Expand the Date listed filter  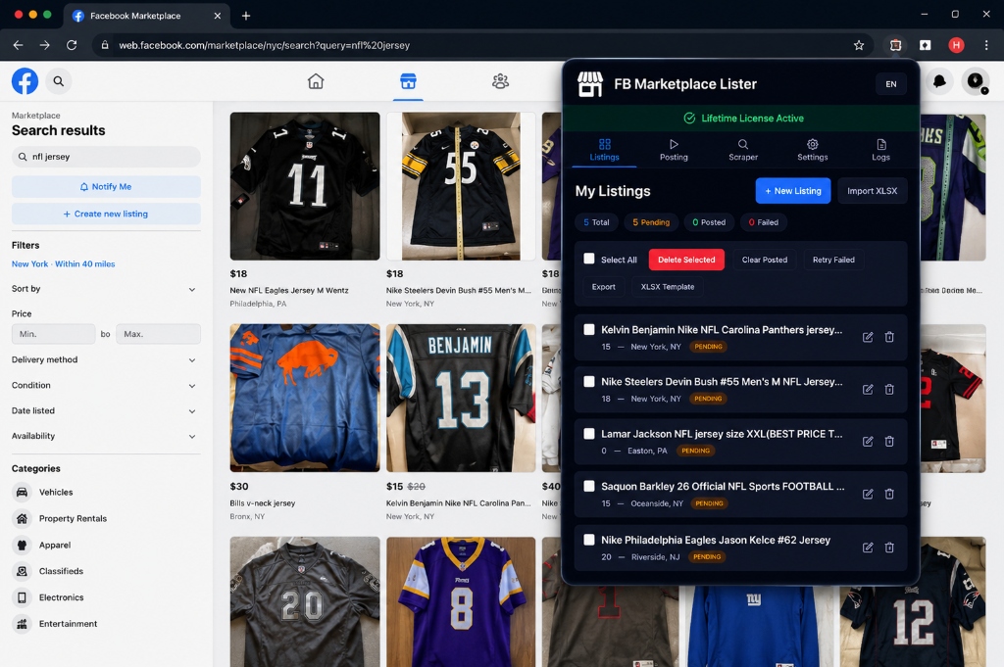[x=106, y=411]
